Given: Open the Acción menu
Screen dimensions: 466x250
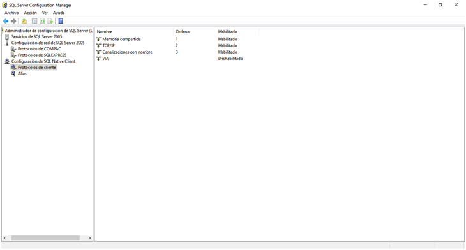Looking at the screenshot, I should (x=30, y=13).
